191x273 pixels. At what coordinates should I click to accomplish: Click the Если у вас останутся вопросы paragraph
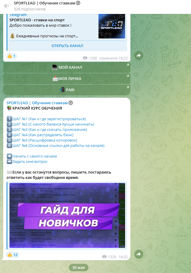59,175
